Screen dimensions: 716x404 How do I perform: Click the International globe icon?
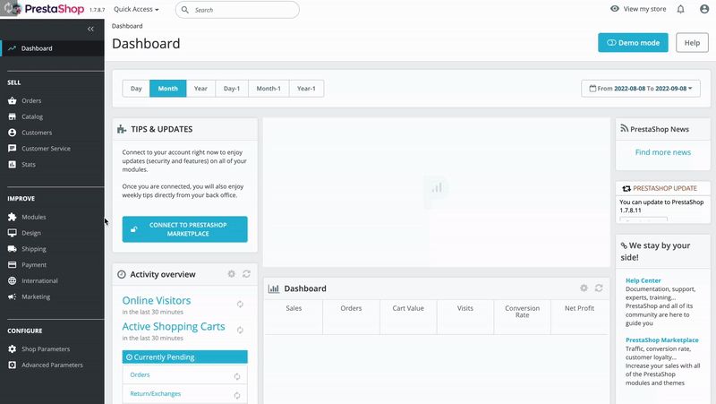tap(13, 281)
